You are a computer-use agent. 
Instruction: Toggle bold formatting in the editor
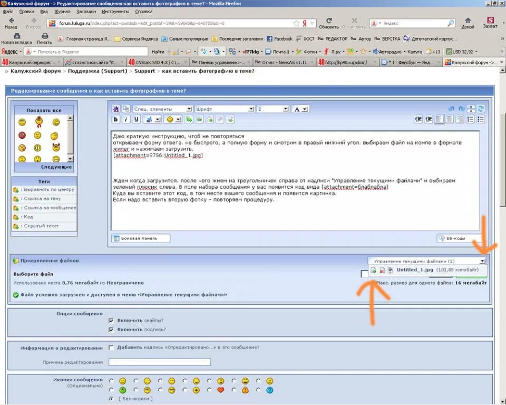coord(115,120)
